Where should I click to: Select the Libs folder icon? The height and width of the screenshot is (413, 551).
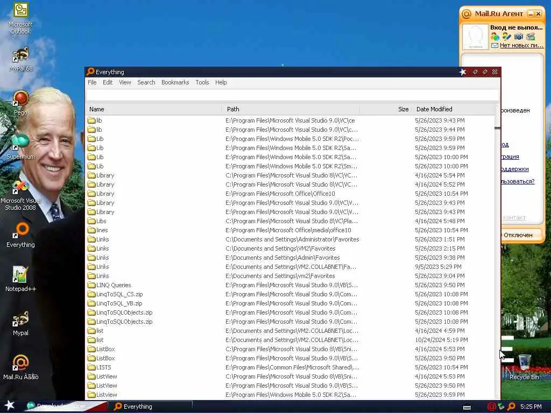[91, 221]
